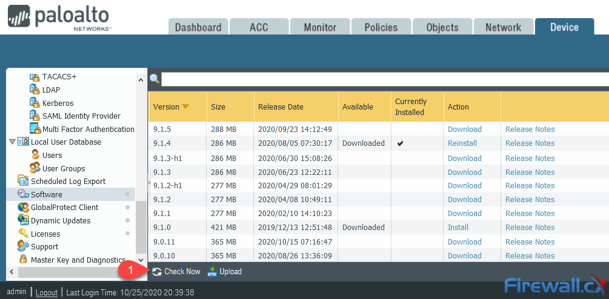Collapse the sidebar using the splitter arrow
This screenshot has width=609, height=299.
pyautogui.click(x=149, y=183)
